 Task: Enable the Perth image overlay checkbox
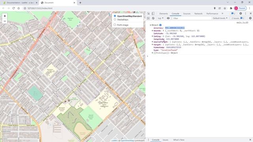115,25
